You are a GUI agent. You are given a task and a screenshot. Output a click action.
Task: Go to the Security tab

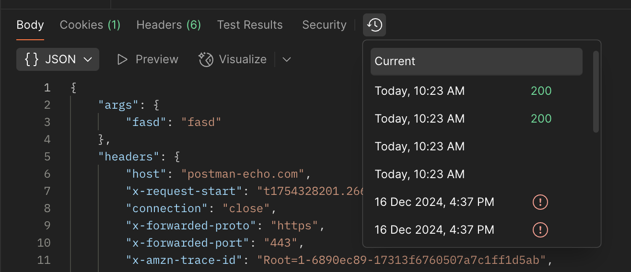click(324, 25)
